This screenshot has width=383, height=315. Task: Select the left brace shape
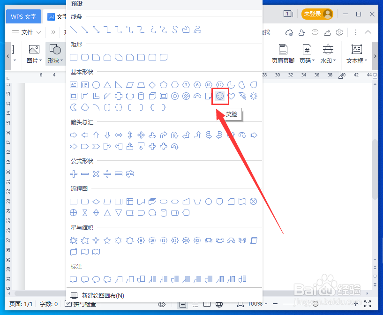(152, 107)
